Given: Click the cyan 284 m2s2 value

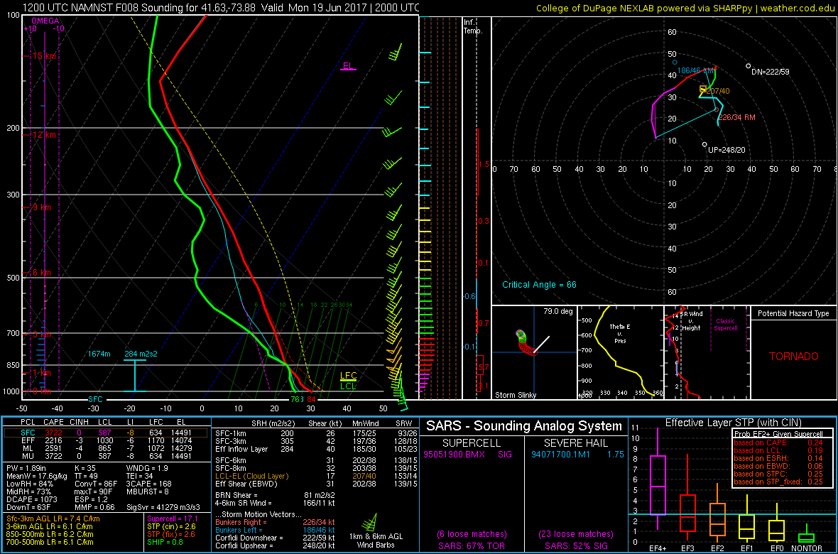Looking at the screenshot, I should [141, 354].
